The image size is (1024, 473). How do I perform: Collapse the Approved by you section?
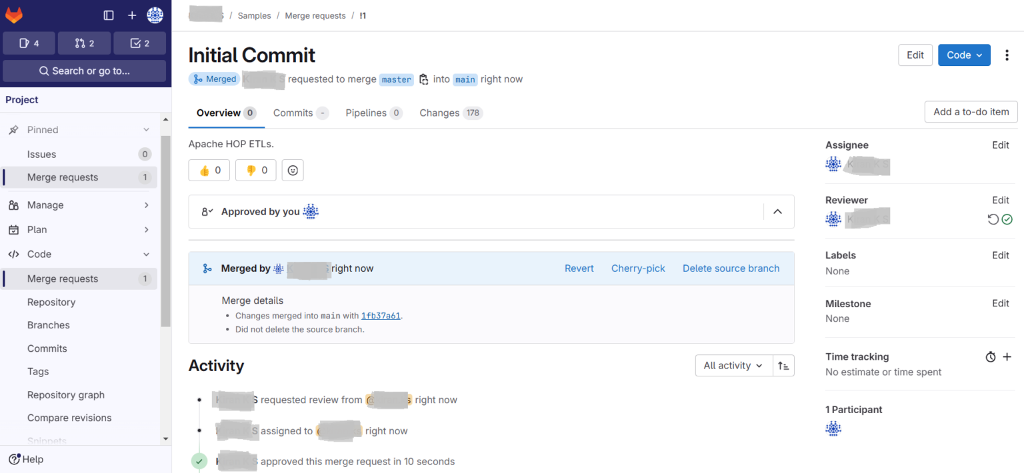click(777, 211)
